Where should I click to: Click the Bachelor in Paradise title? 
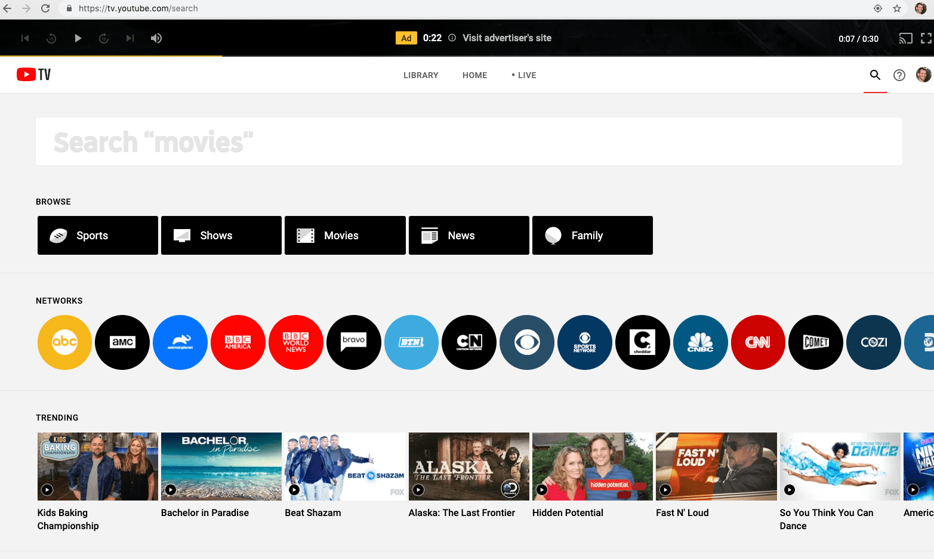tap(205, 512)
